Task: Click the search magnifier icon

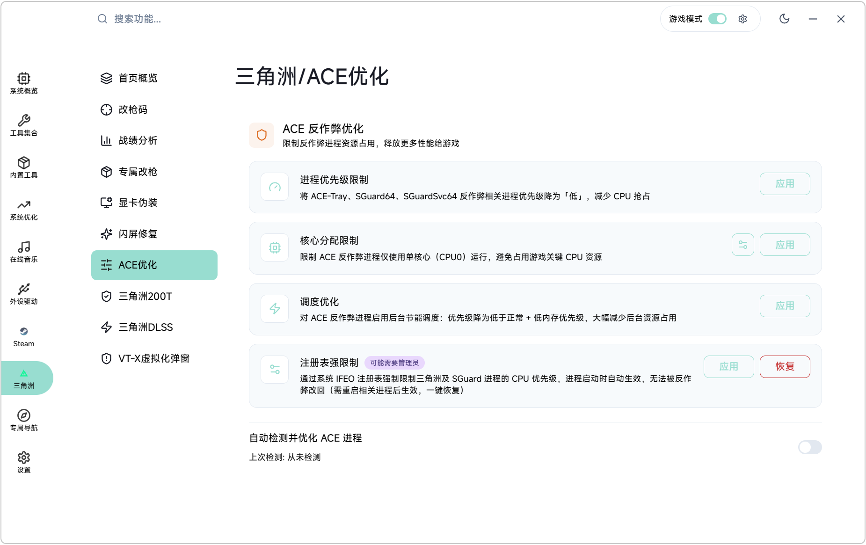Action: click(102, 19)
